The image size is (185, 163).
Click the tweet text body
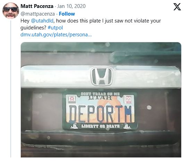(x=91, y=28)
